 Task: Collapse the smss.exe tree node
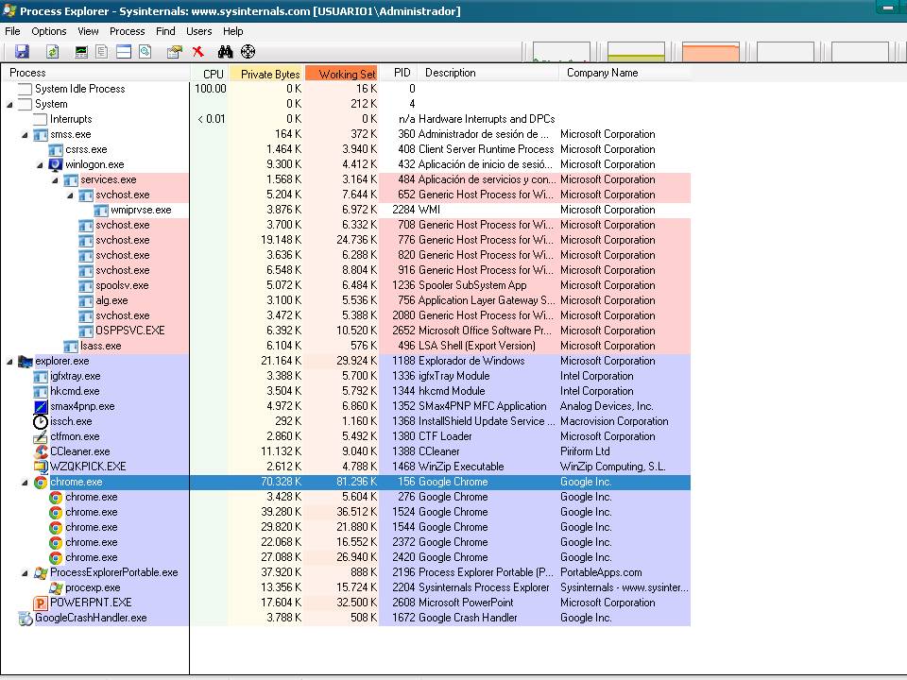[25, 135]
